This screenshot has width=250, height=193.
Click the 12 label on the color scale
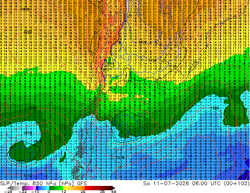point(64,191)
